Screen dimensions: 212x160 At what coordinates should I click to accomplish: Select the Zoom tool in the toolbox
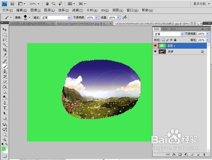click(x=5, y=140)
